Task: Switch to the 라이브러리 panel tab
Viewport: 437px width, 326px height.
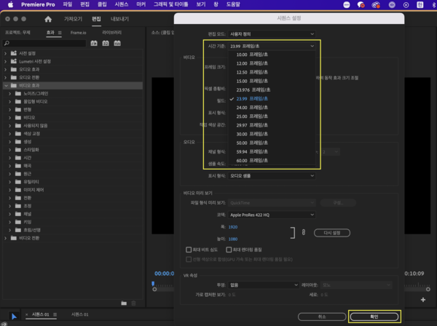Action: coord(111,33)
